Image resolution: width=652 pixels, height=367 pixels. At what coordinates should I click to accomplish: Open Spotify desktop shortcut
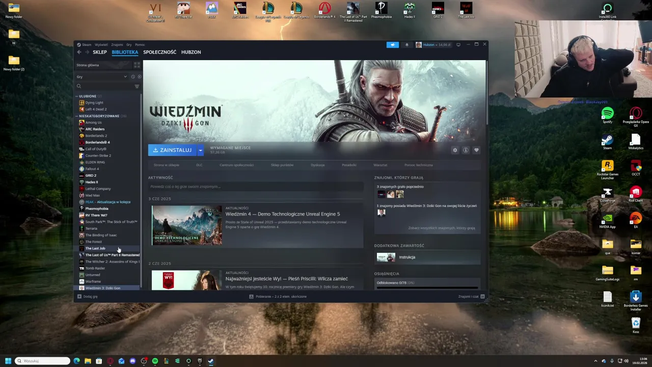tap(607, 115)
